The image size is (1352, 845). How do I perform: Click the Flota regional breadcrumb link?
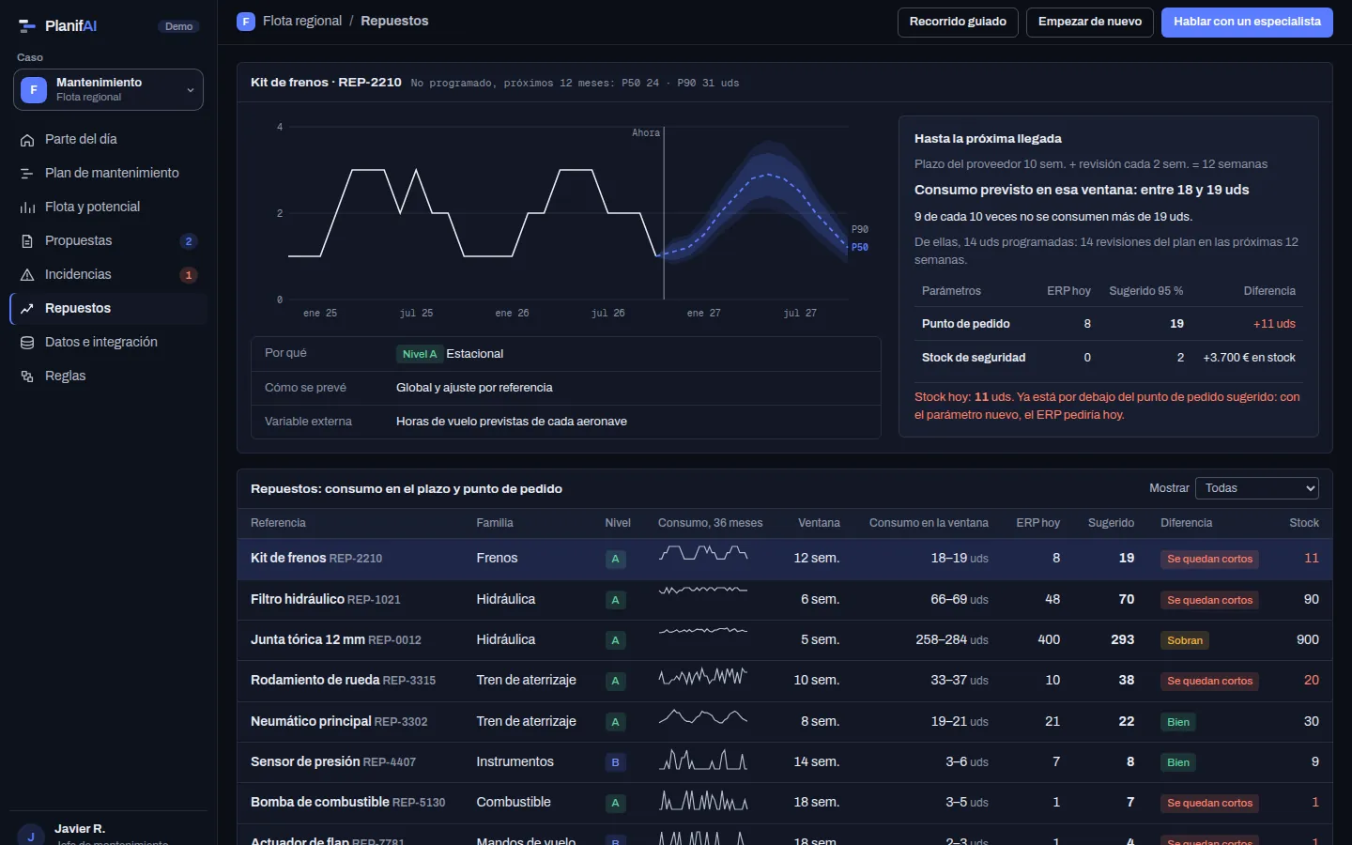tap(302, 21)
